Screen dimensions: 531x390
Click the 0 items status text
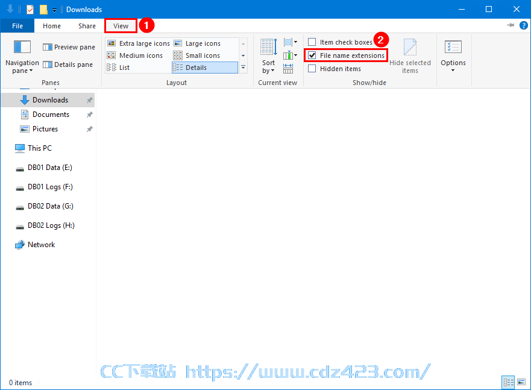tap(20, 383)
